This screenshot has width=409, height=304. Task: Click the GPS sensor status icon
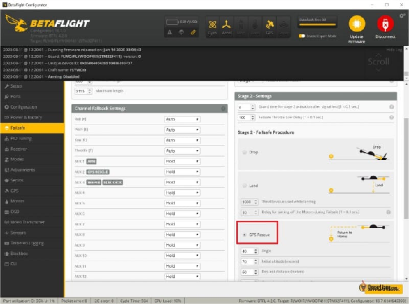(269, 25)
